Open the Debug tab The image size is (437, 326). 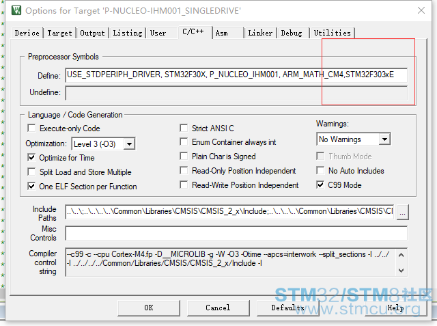[292, 33]
